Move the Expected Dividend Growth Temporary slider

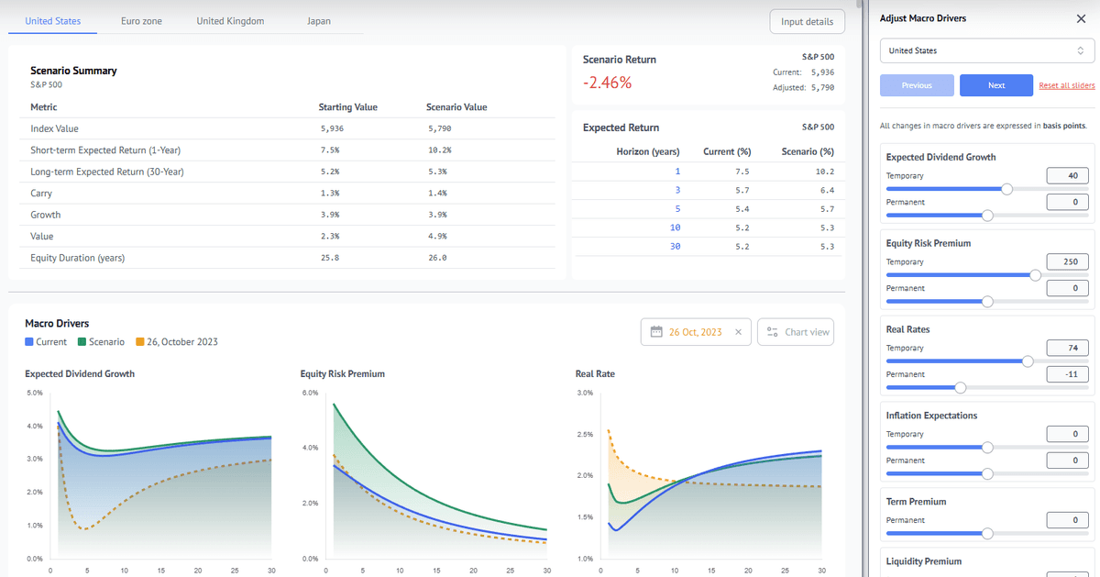coord(1006,188)
